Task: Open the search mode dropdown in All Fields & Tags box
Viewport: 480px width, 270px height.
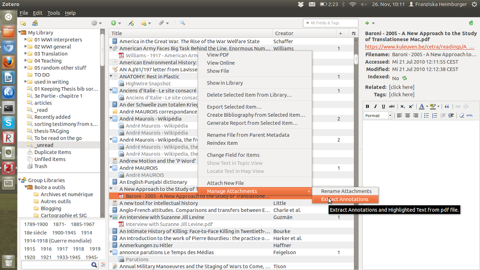Action: point(307,23)
